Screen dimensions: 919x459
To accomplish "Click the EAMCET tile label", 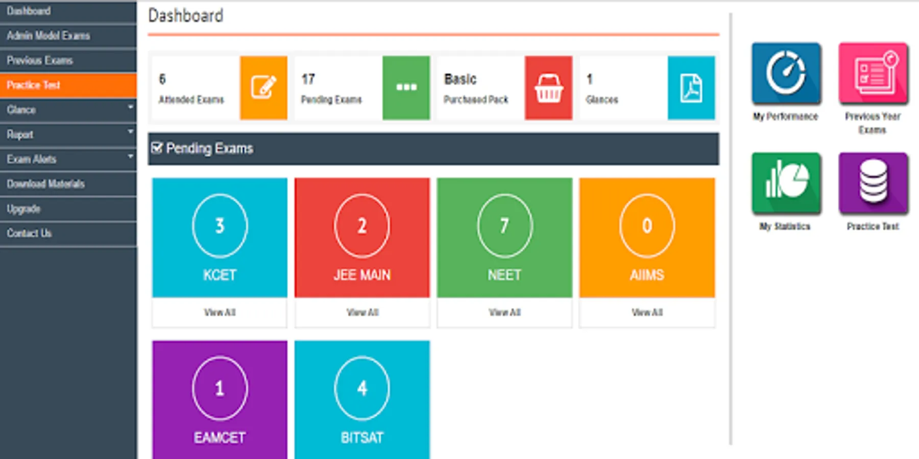I will (220, 438).
